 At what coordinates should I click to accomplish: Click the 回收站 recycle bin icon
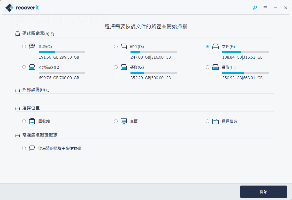tap(32, 121)
